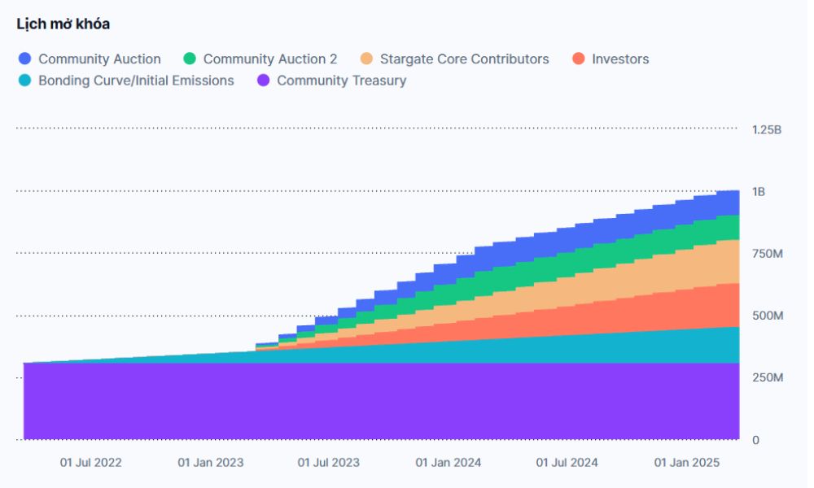Screen dimensions: 814x488
Task: Click the green Community Auction 2 legend dot
Action: point(190,59)
